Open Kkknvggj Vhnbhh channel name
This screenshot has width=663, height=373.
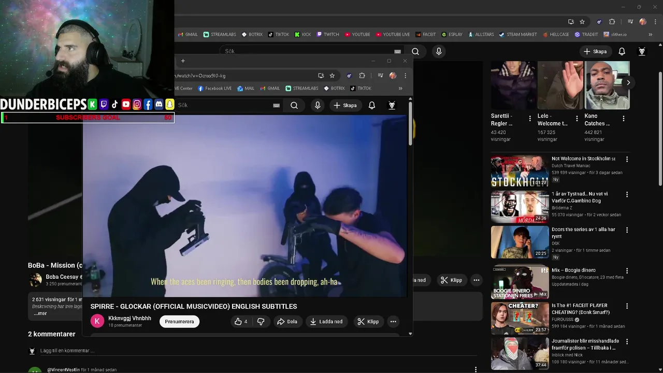click(x=129, y=318)
